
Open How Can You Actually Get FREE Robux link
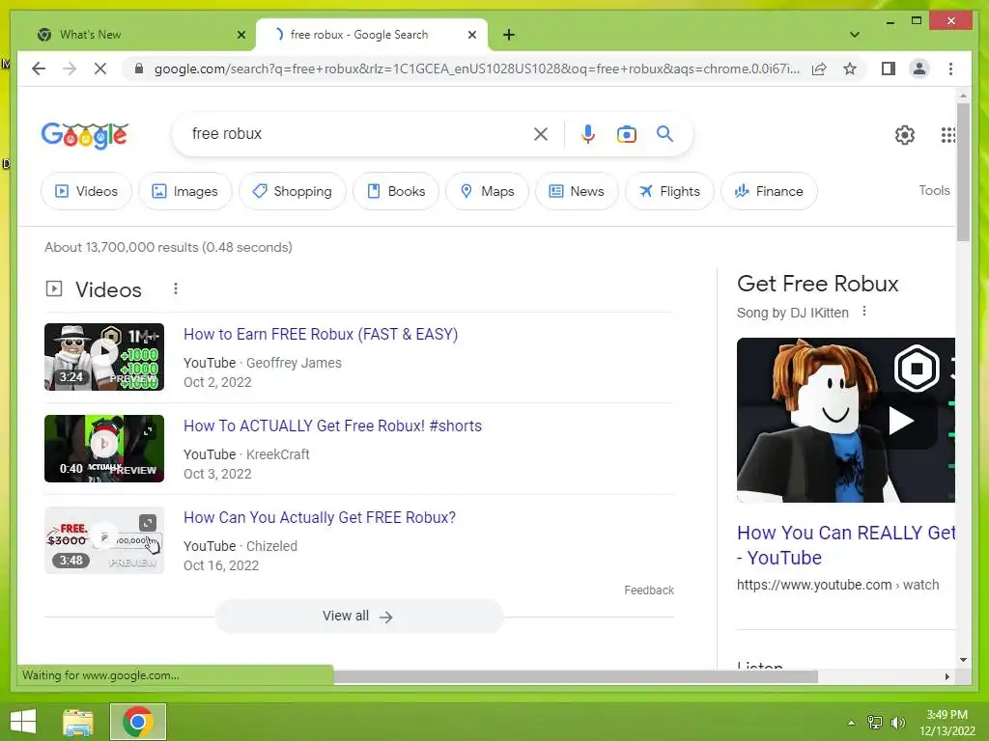coord(319,517)
